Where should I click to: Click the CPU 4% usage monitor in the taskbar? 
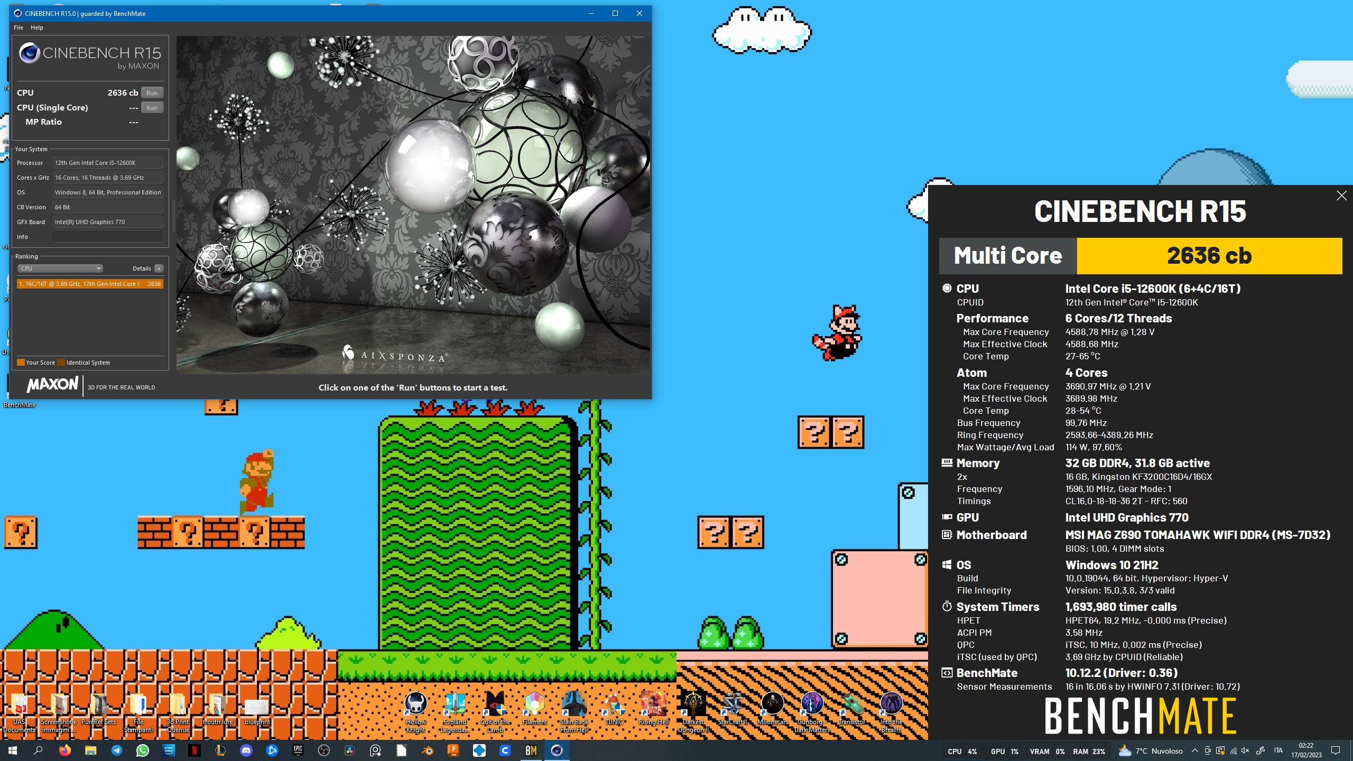pos(962,751)
